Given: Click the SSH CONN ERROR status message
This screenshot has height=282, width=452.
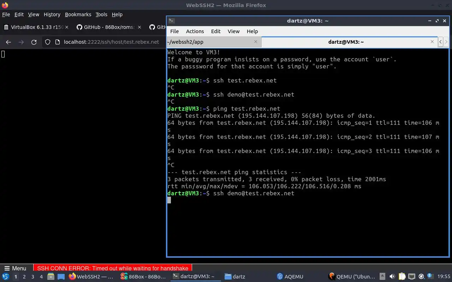Looking at the screenshot, I should (113, 268).
